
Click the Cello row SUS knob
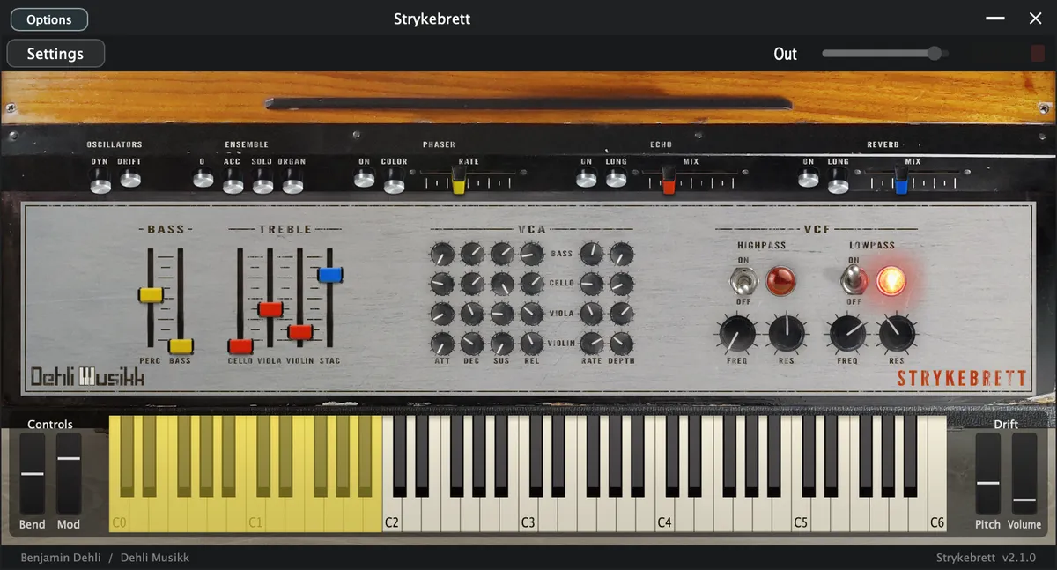[502, 284]
